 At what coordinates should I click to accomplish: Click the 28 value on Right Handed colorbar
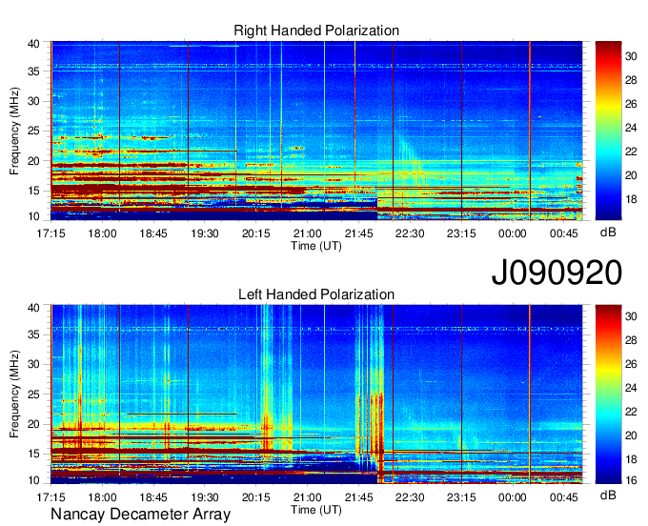[631, 80]
